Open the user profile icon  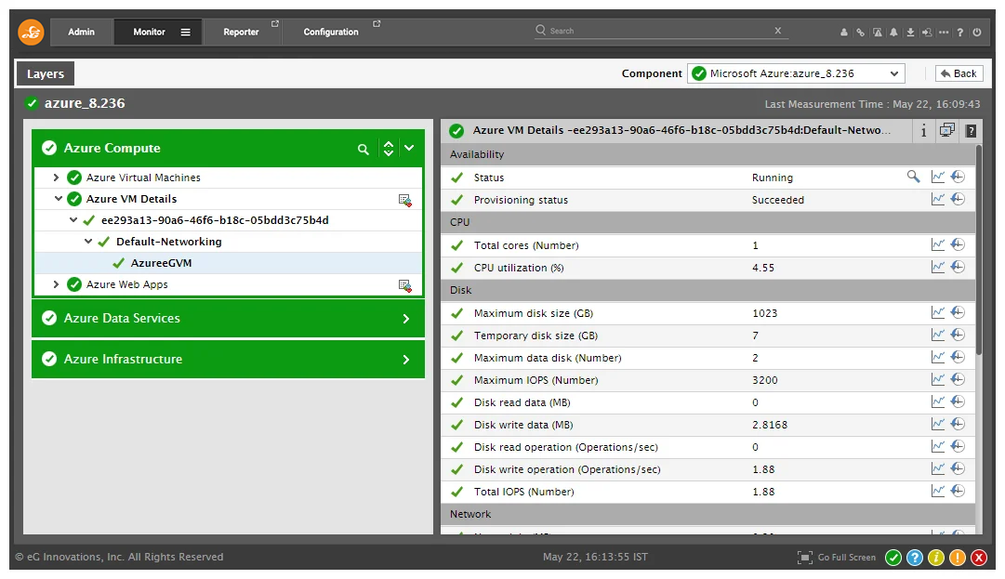(x=844, y=32)
